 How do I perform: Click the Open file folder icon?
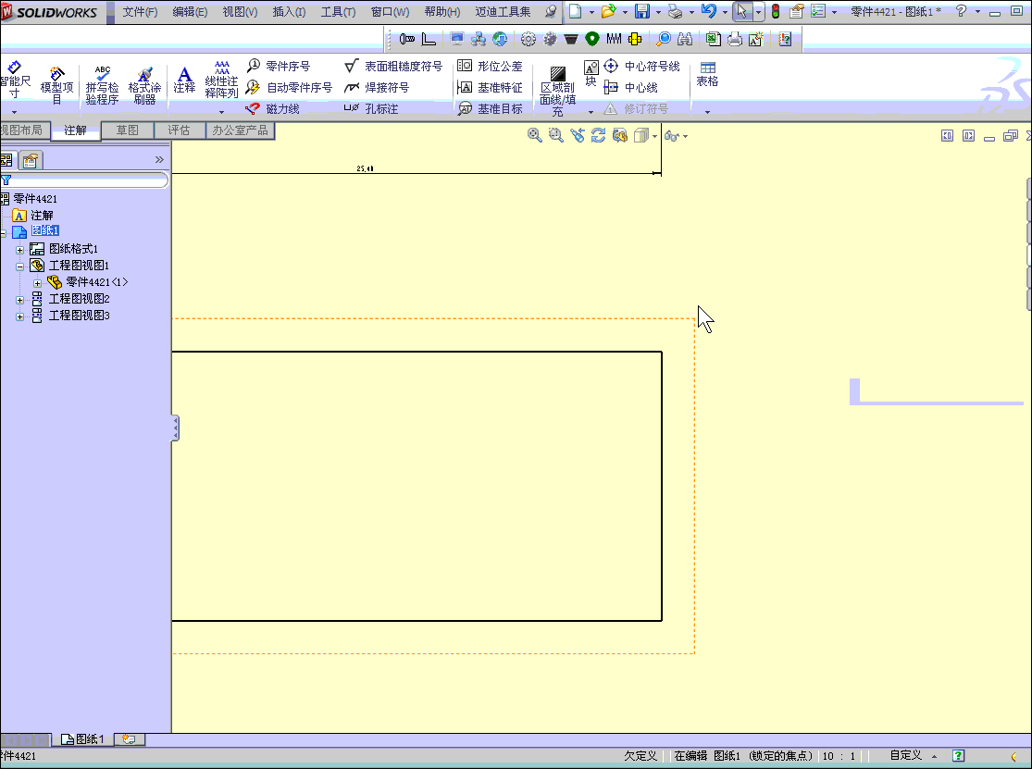pos(608,11)
